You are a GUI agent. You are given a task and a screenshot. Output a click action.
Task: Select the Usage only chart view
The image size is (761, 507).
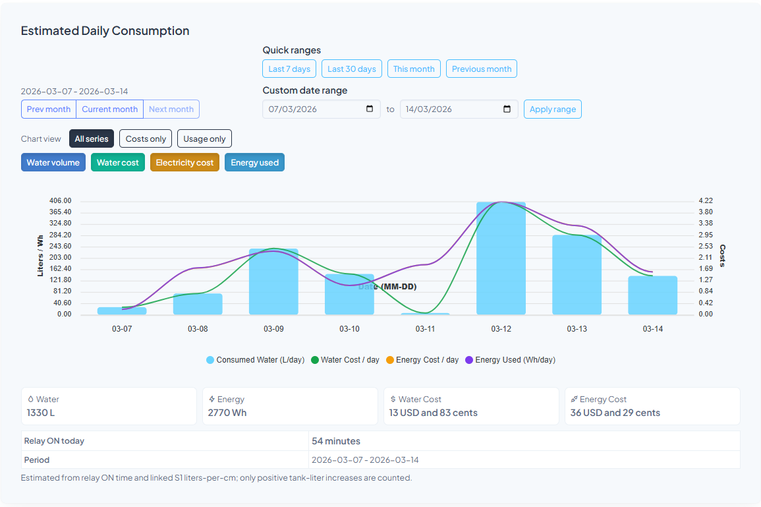[204, 138]
